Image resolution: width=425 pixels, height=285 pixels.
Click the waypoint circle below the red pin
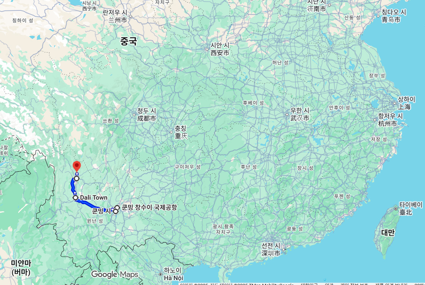[77, 178]
